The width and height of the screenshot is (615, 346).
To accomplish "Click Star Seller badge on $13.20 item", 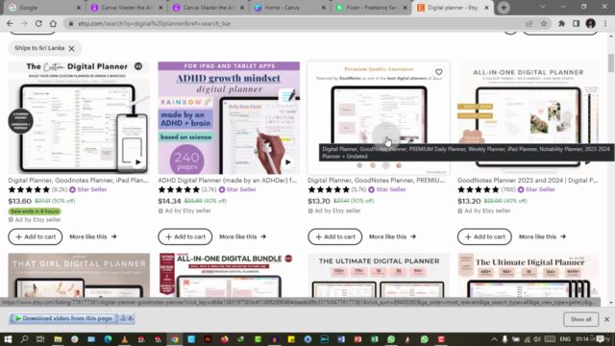I will (537, 190).
